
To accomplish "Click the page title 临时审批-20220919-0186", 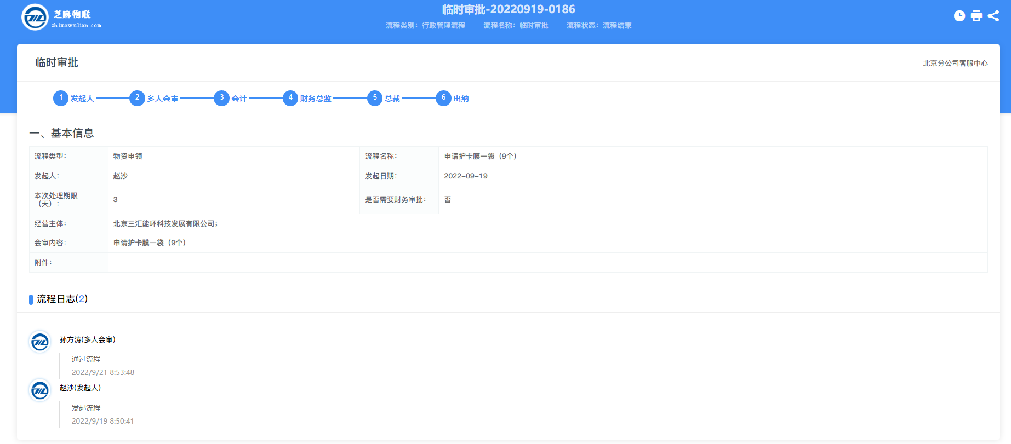I will 509,9.
